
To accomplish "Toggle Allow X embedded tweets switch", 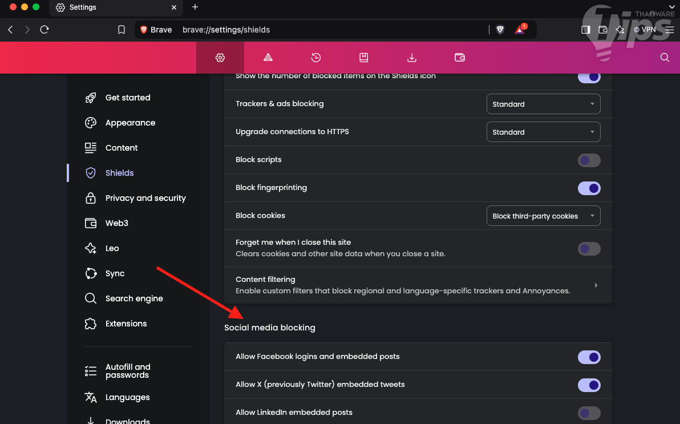I will (x=589, y=385).
